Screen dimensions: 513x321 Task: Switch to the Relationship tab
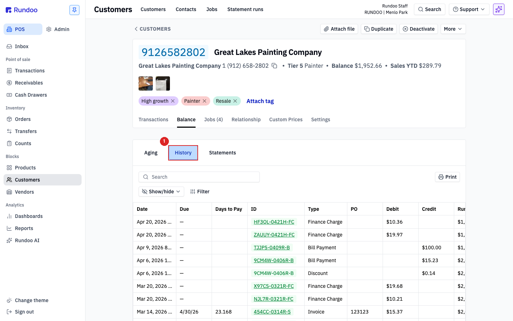[246, 119]
